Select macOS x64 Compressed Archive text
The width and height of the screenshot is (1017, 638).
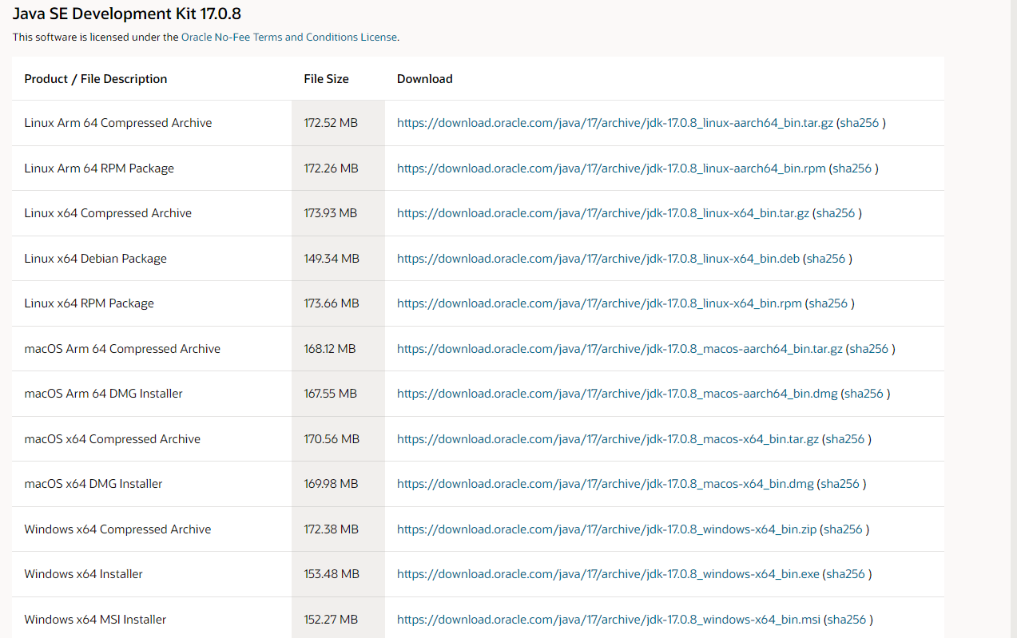click(113, 439)
